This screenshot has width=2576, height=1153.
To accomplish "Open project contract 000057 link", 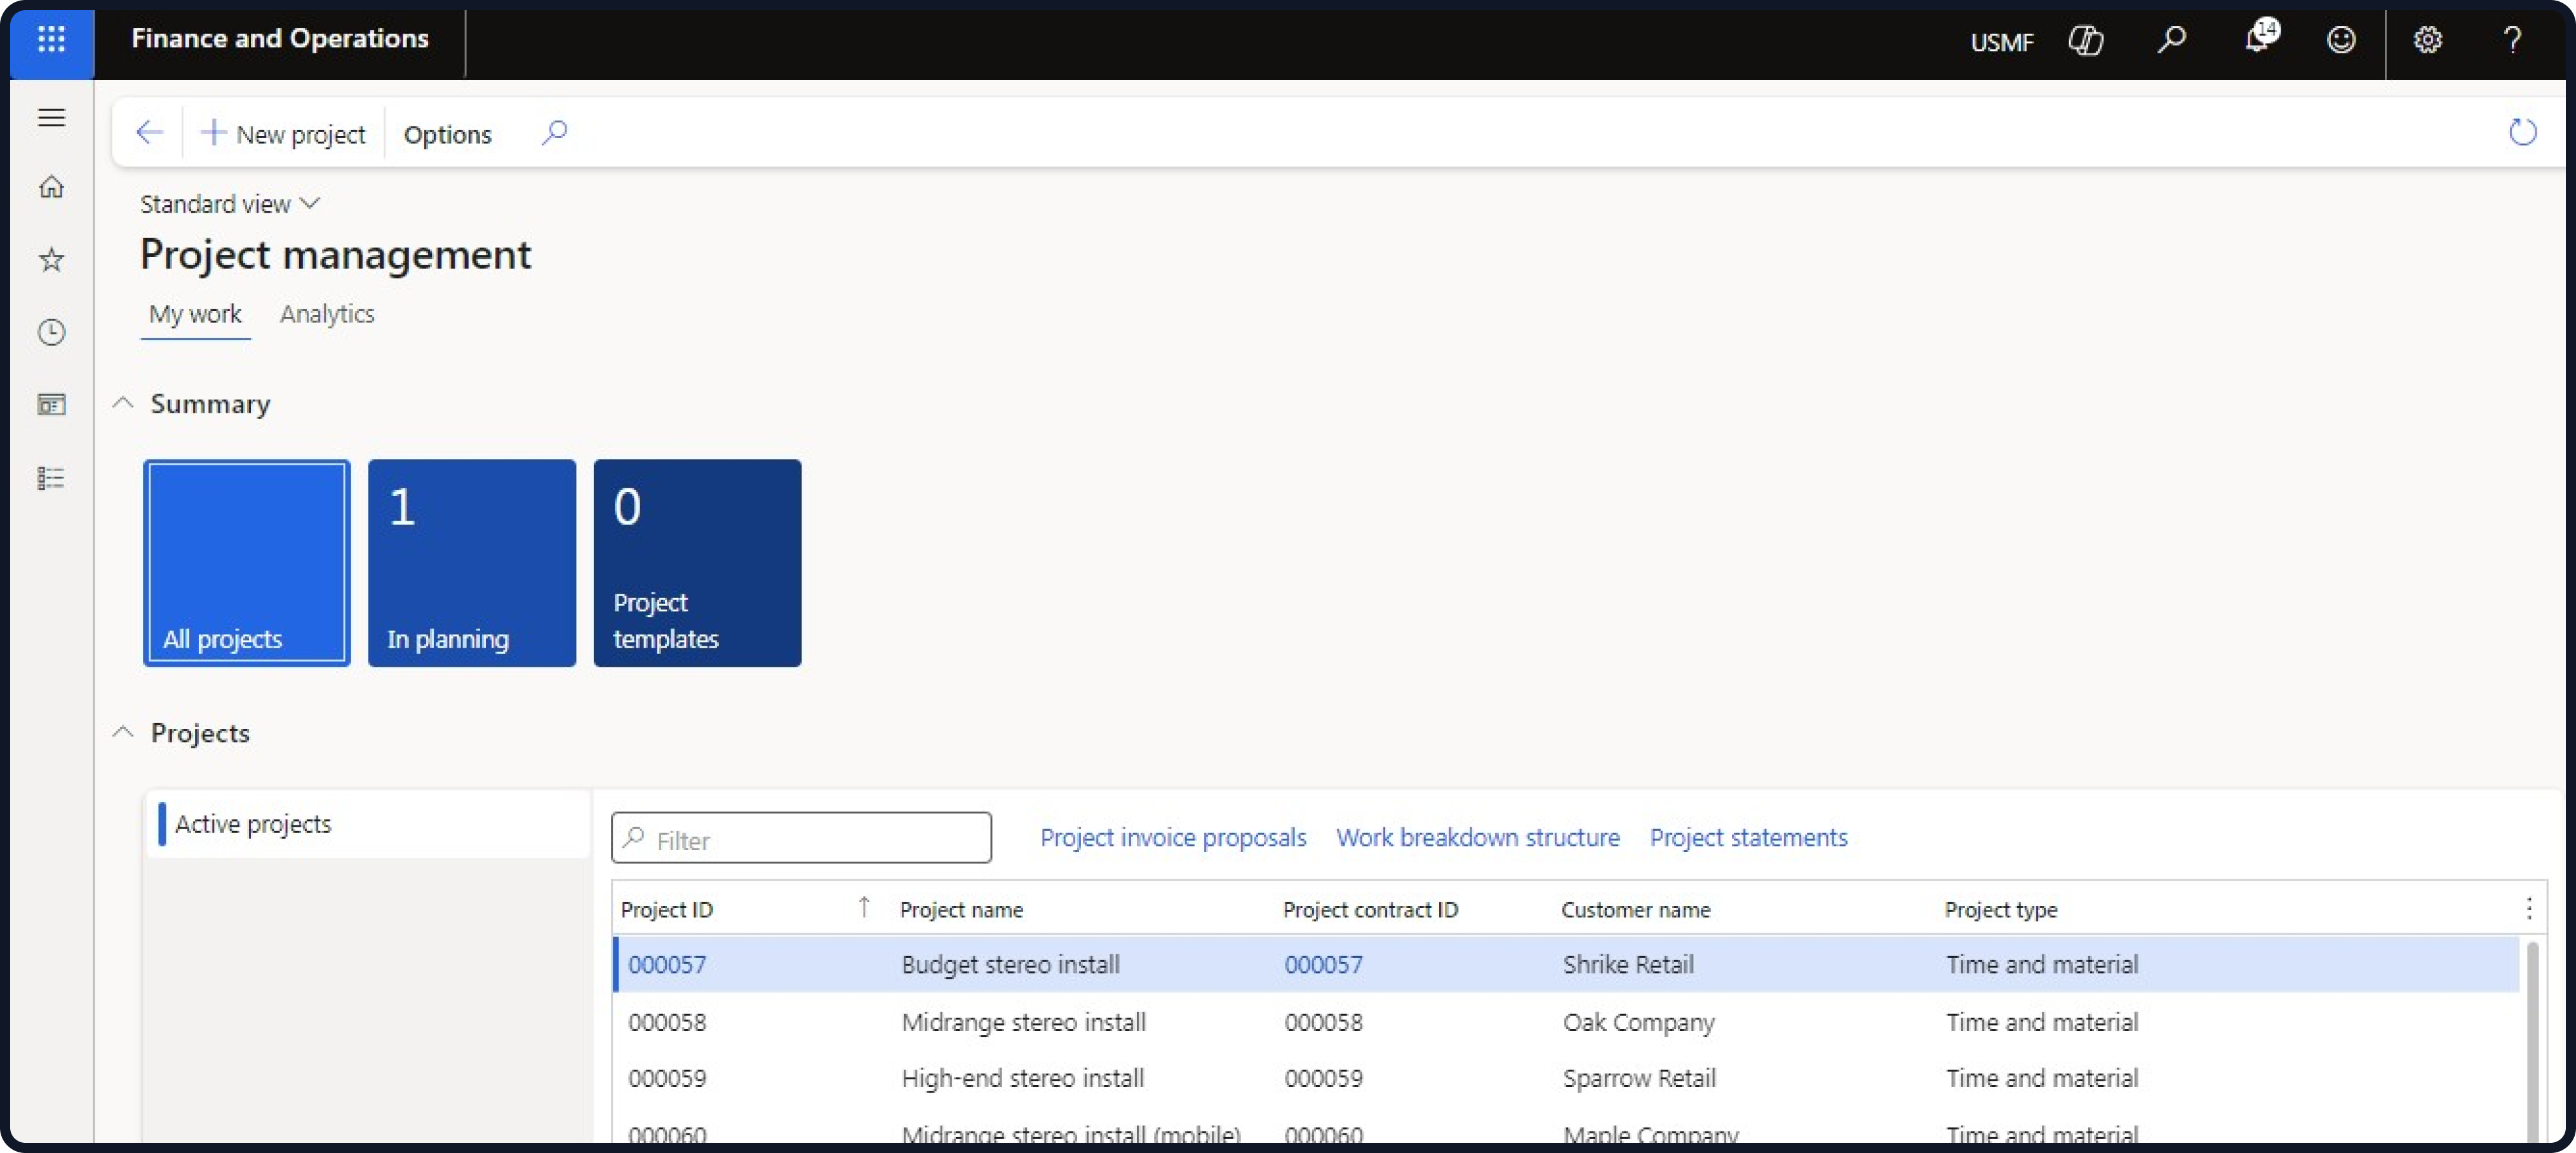I will point(1323,964).
